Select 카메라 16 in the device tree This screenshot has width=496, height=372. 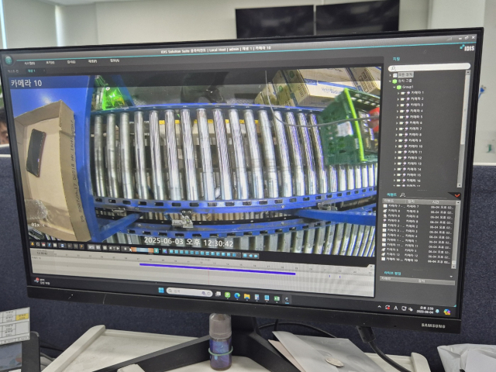(414, 181)
